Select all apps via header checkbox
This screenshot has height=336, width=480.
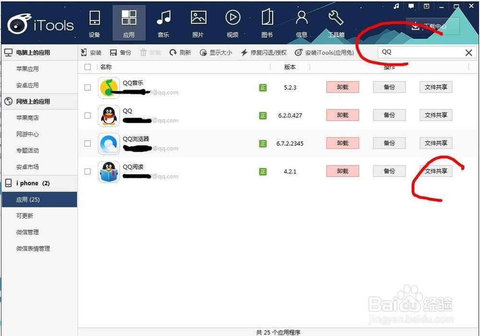(x=87, y=67)
